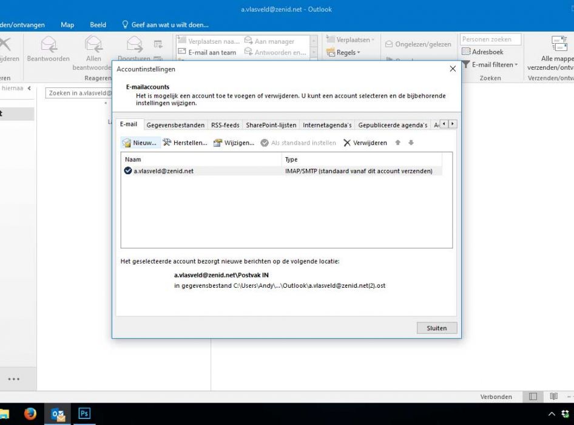Open Firefox from the taskbar
The height and width of the screenshot is (425, 574).
[30, 413]
